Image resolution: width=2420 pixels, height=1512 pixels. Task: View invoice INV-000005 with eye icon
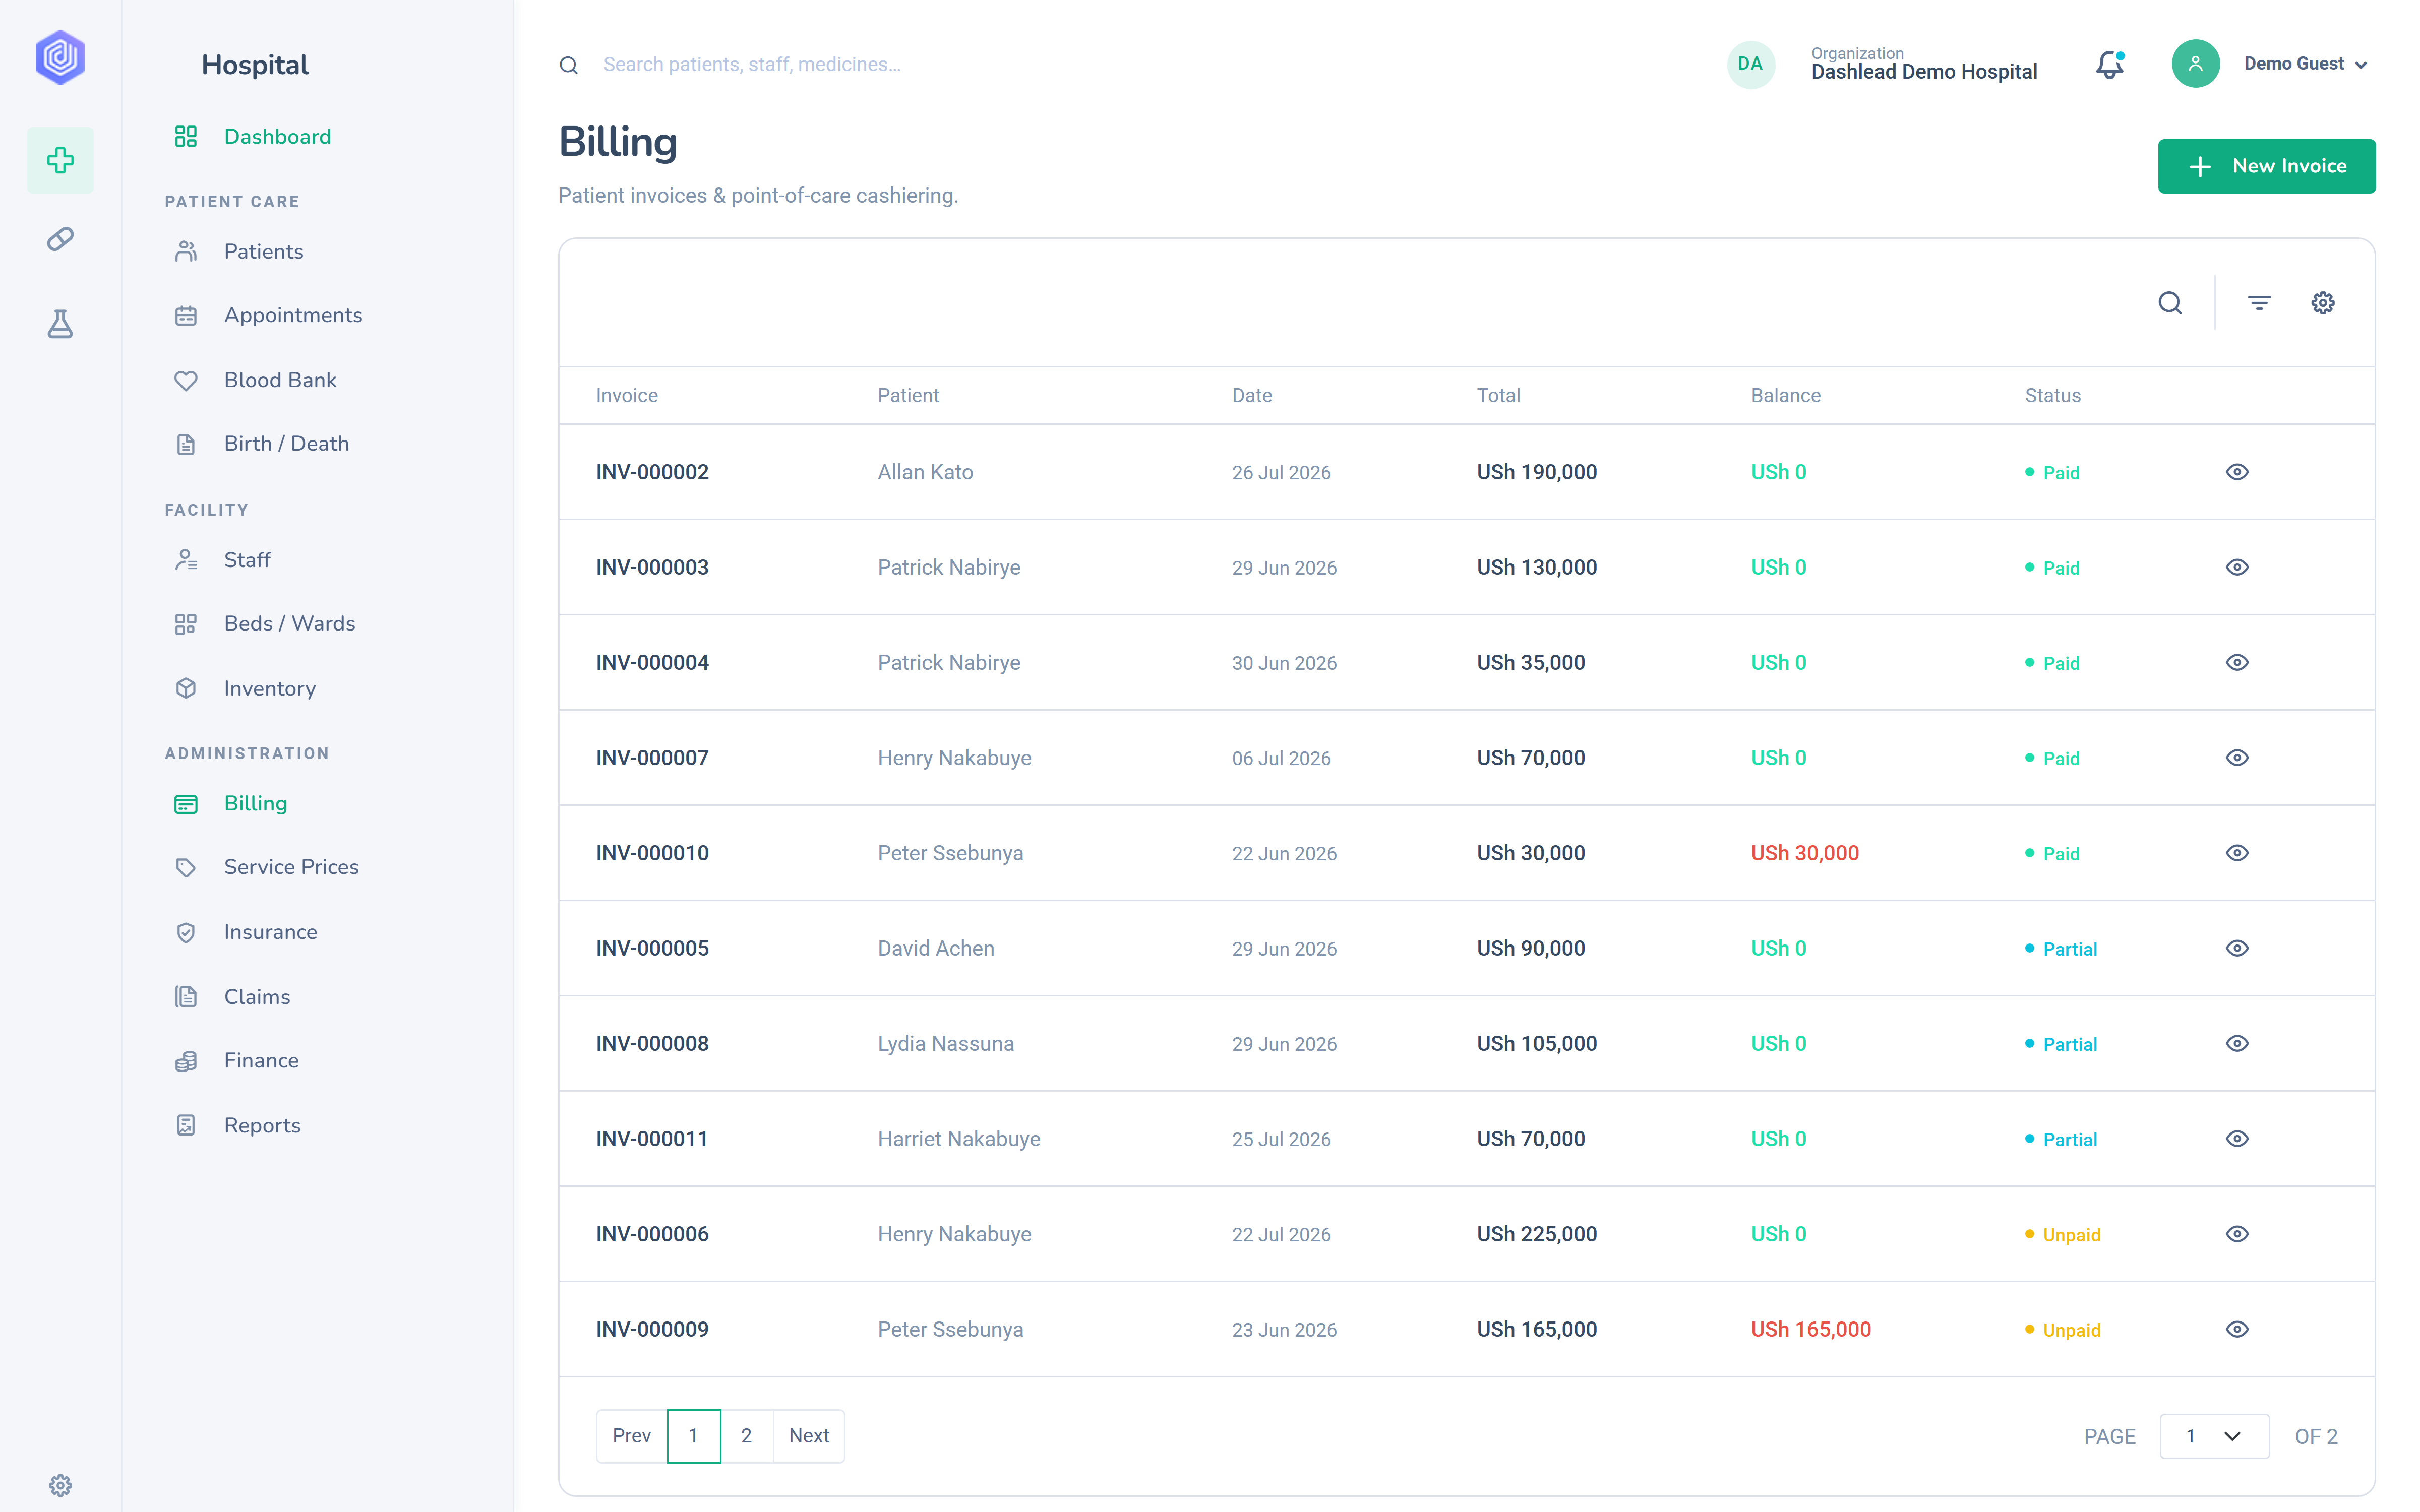[x=2237, y=948]
